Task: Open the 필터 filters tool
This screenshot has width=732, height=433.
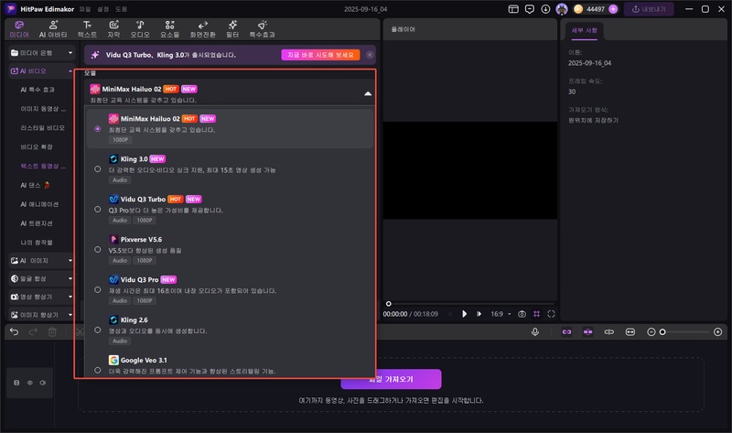Action: pos(232,29)
